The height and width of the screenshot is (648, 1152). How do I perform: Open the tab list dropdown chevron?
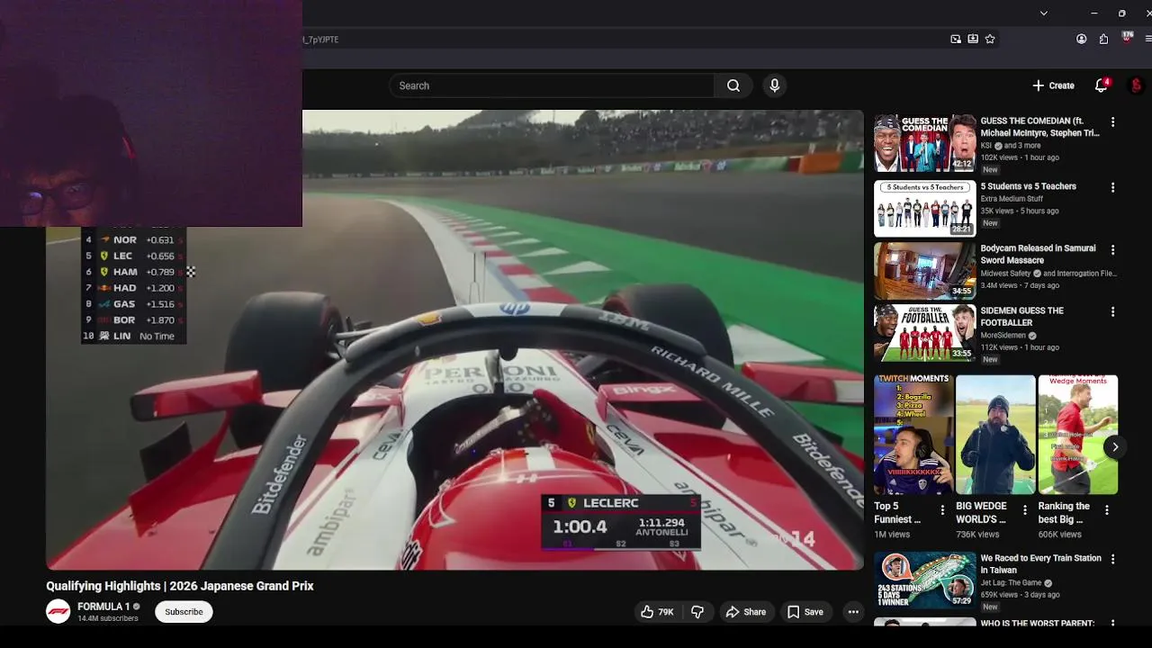(1043, 13)
